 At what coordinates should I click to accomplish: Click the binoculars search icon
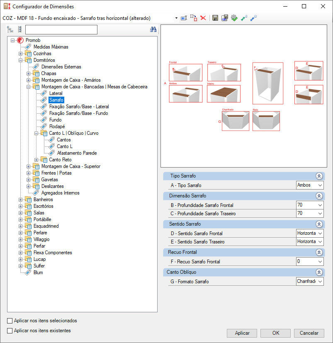pyautogui.click(x=153, y=29)
